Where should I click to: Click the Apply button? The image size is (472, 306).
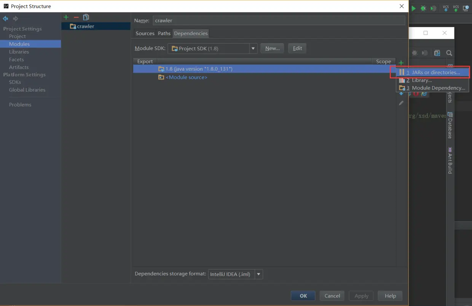click(361, 296)
